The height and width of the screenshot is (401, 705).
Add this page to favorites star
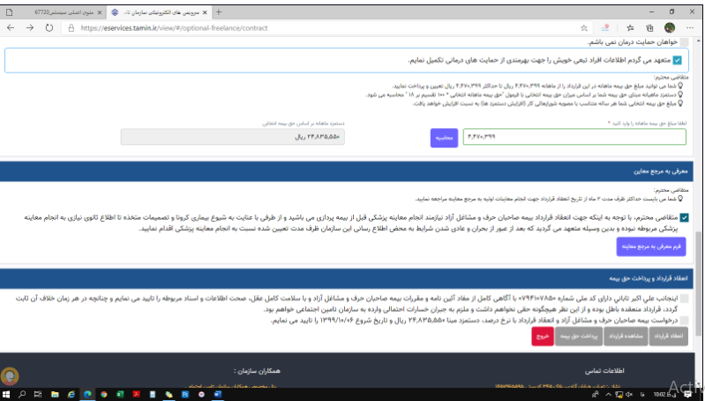(584, 28)
